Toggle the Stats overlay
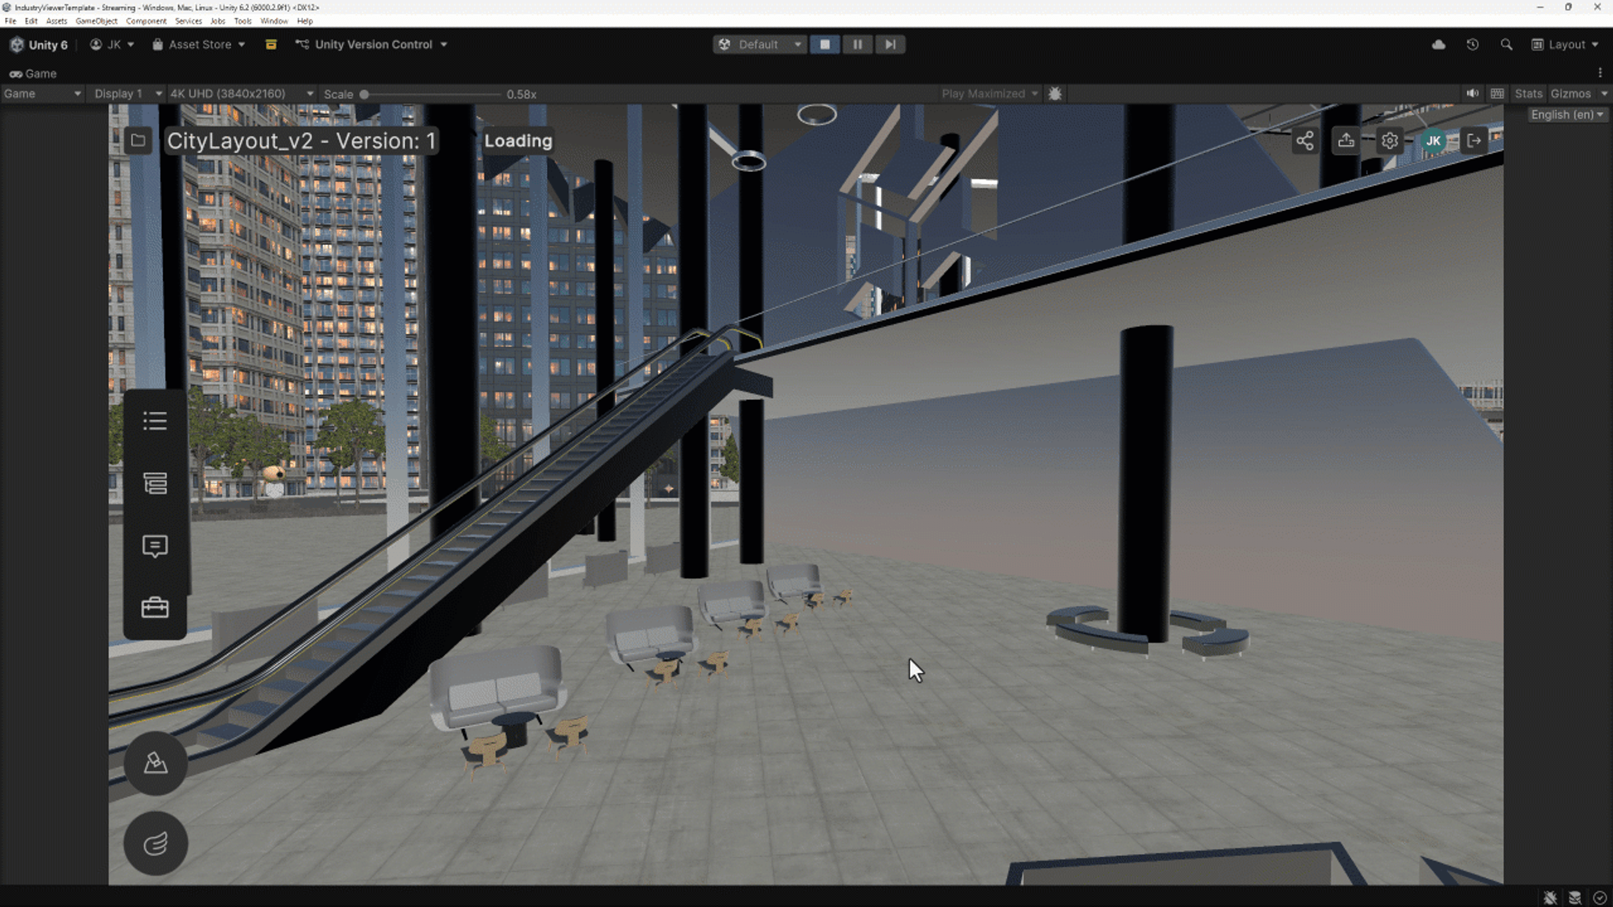 (1529, 94)
